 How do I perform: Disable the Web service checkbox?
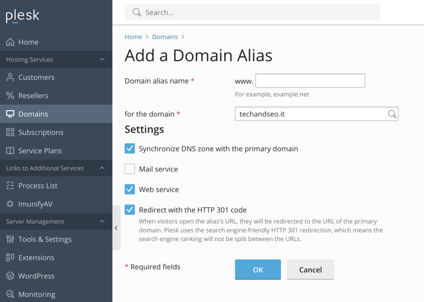(130, 189)
